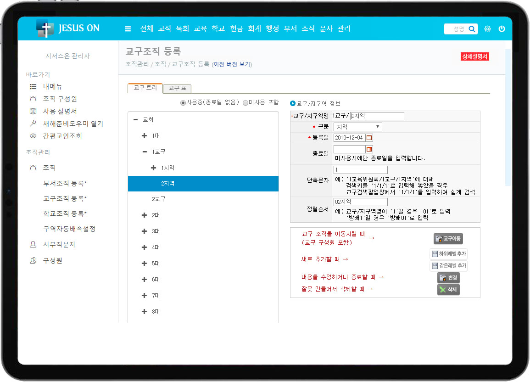Switch to the 교구 표 tab
The height and width of the screenshot is (382, 530).
177,89
